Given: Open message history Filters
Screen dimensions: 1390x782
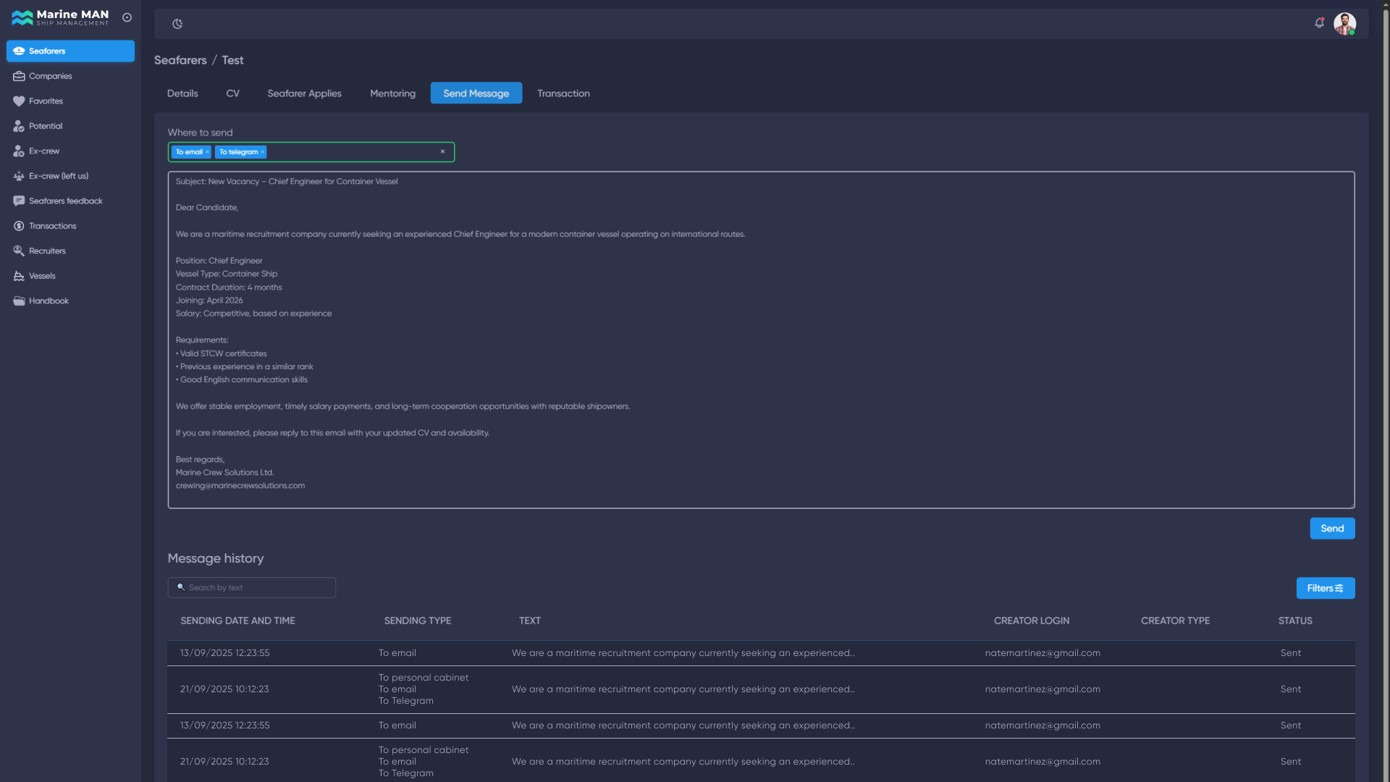Looking at the screenshot, I should click(1326, 588).
